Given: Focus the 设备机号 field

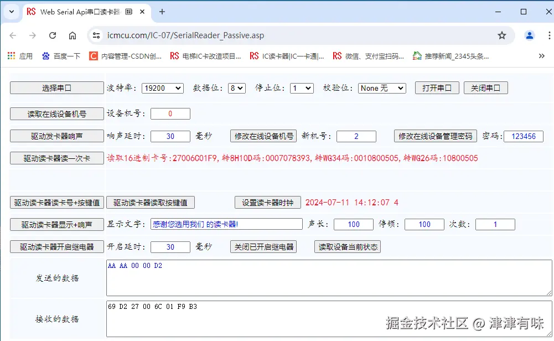Looking at the screenshot, I should 170,114.
